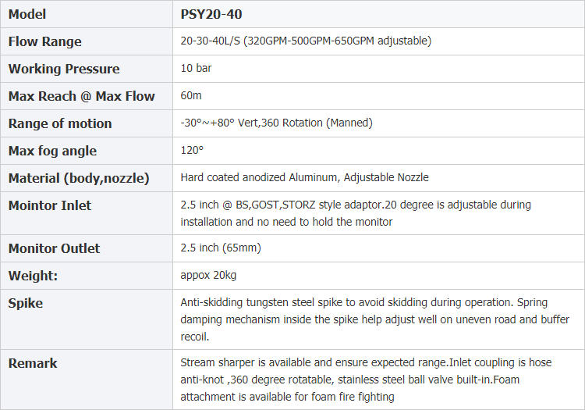
Task: Click the "Mointor Inlet" row label
Action: click(49, 205)
